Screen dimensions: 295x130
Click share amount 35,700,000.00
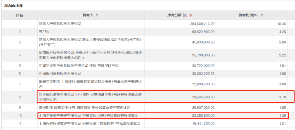203,55
